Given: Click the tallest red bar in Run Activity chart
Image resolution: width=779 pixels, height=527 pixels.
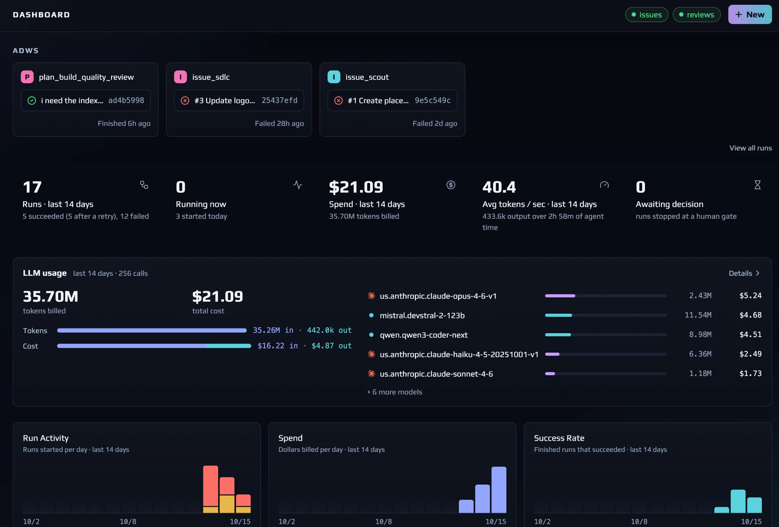Looking at the screenshot, I should point(211,486).
